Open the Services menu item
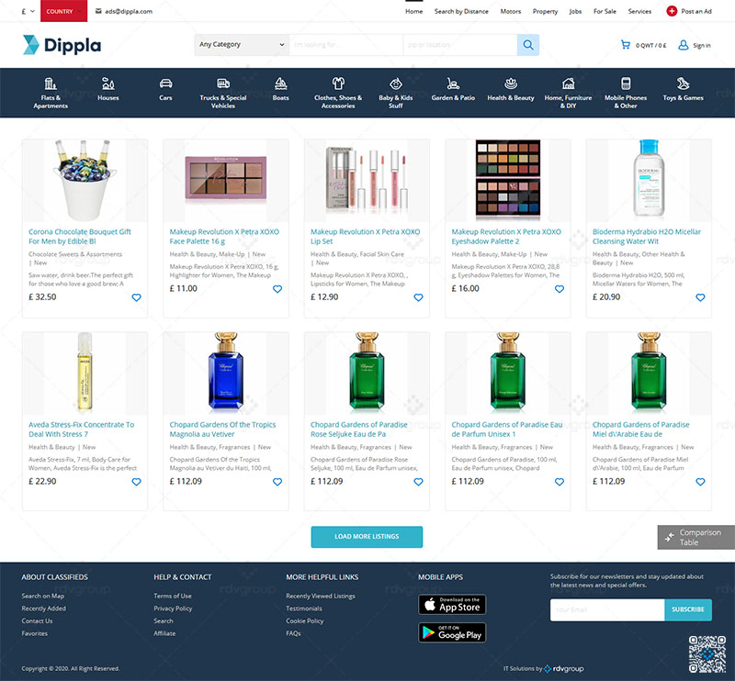This screenshot has width=735, height=681. [x=639, y=11]
